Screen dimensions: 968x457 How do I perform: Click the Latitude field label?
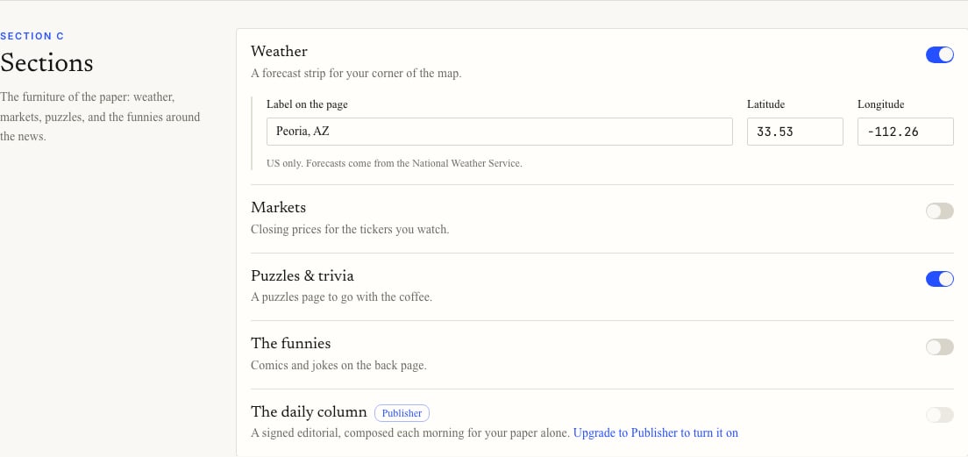click(x=766, y=104)
